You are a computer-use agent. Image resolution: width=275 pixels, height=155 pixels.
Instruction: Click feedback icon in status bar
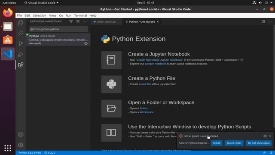(x=265, y=153)
